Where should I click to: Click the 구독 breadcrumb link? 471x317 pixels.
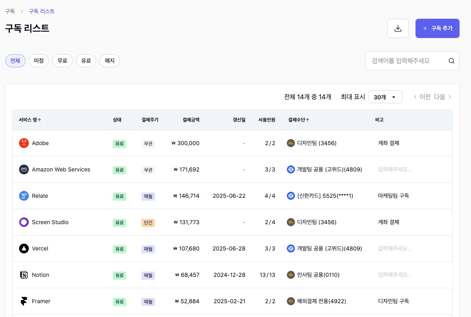click(10, 11)
